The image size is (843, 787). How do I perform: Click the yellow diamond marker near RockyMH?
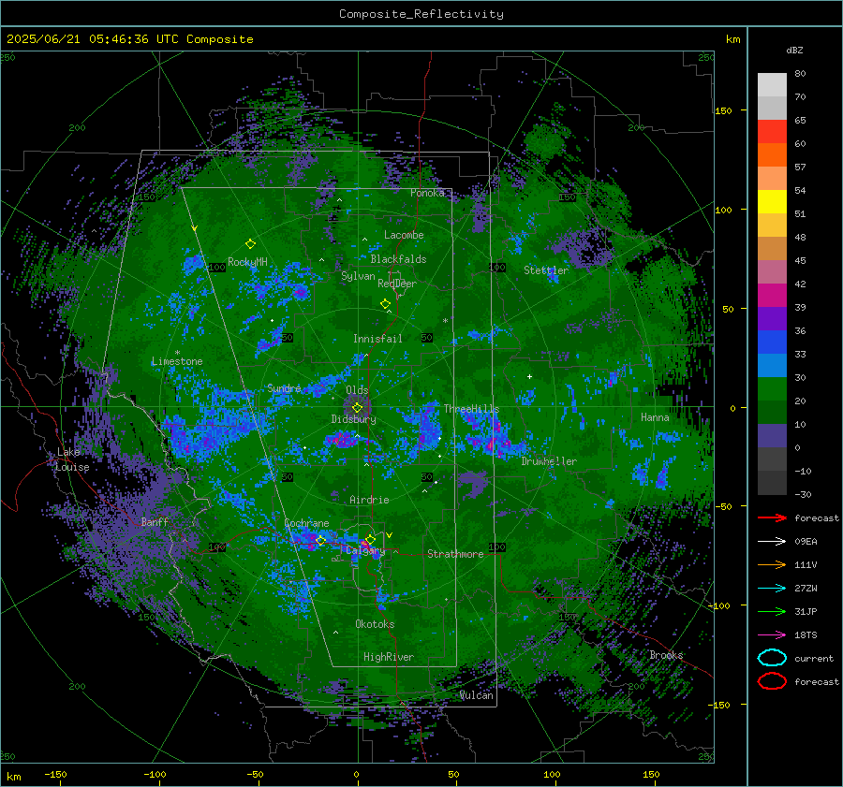click(250, 244)
